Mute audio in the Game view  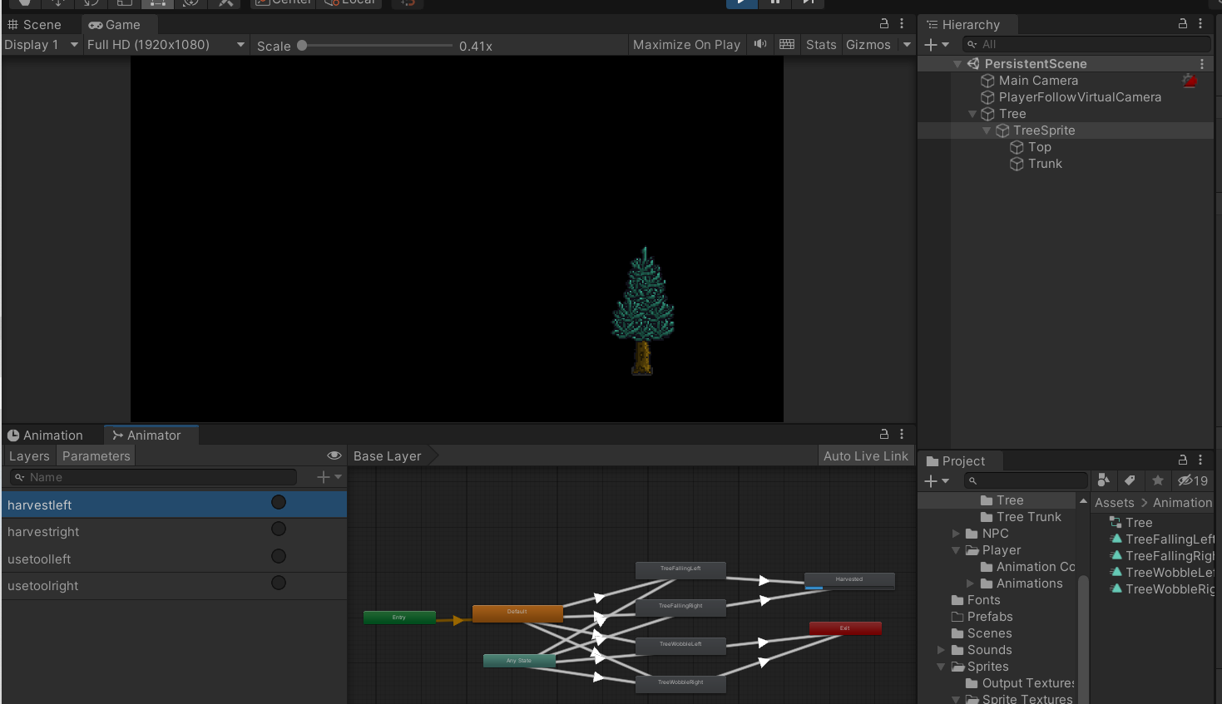click(x=760, y=44)
